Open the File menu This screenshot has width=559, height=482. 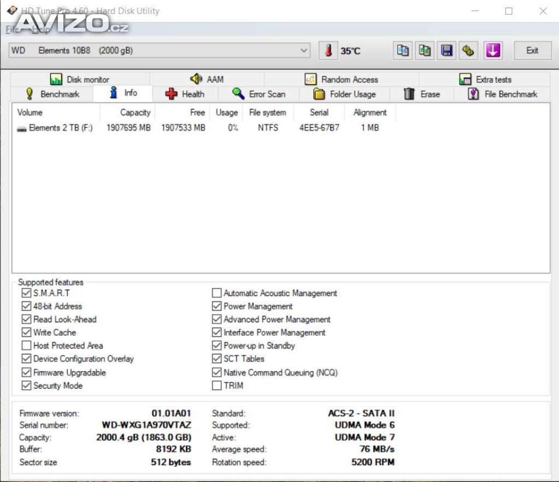(x=12, y=29)
